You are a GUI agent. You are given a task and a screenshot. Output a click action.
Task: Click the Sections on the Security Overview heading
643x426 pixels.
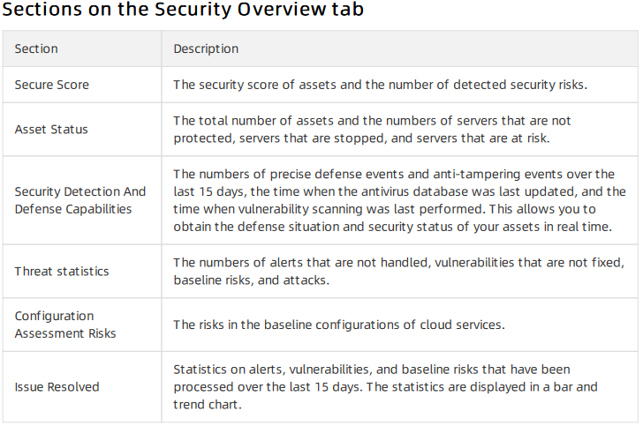coord(183,9)
